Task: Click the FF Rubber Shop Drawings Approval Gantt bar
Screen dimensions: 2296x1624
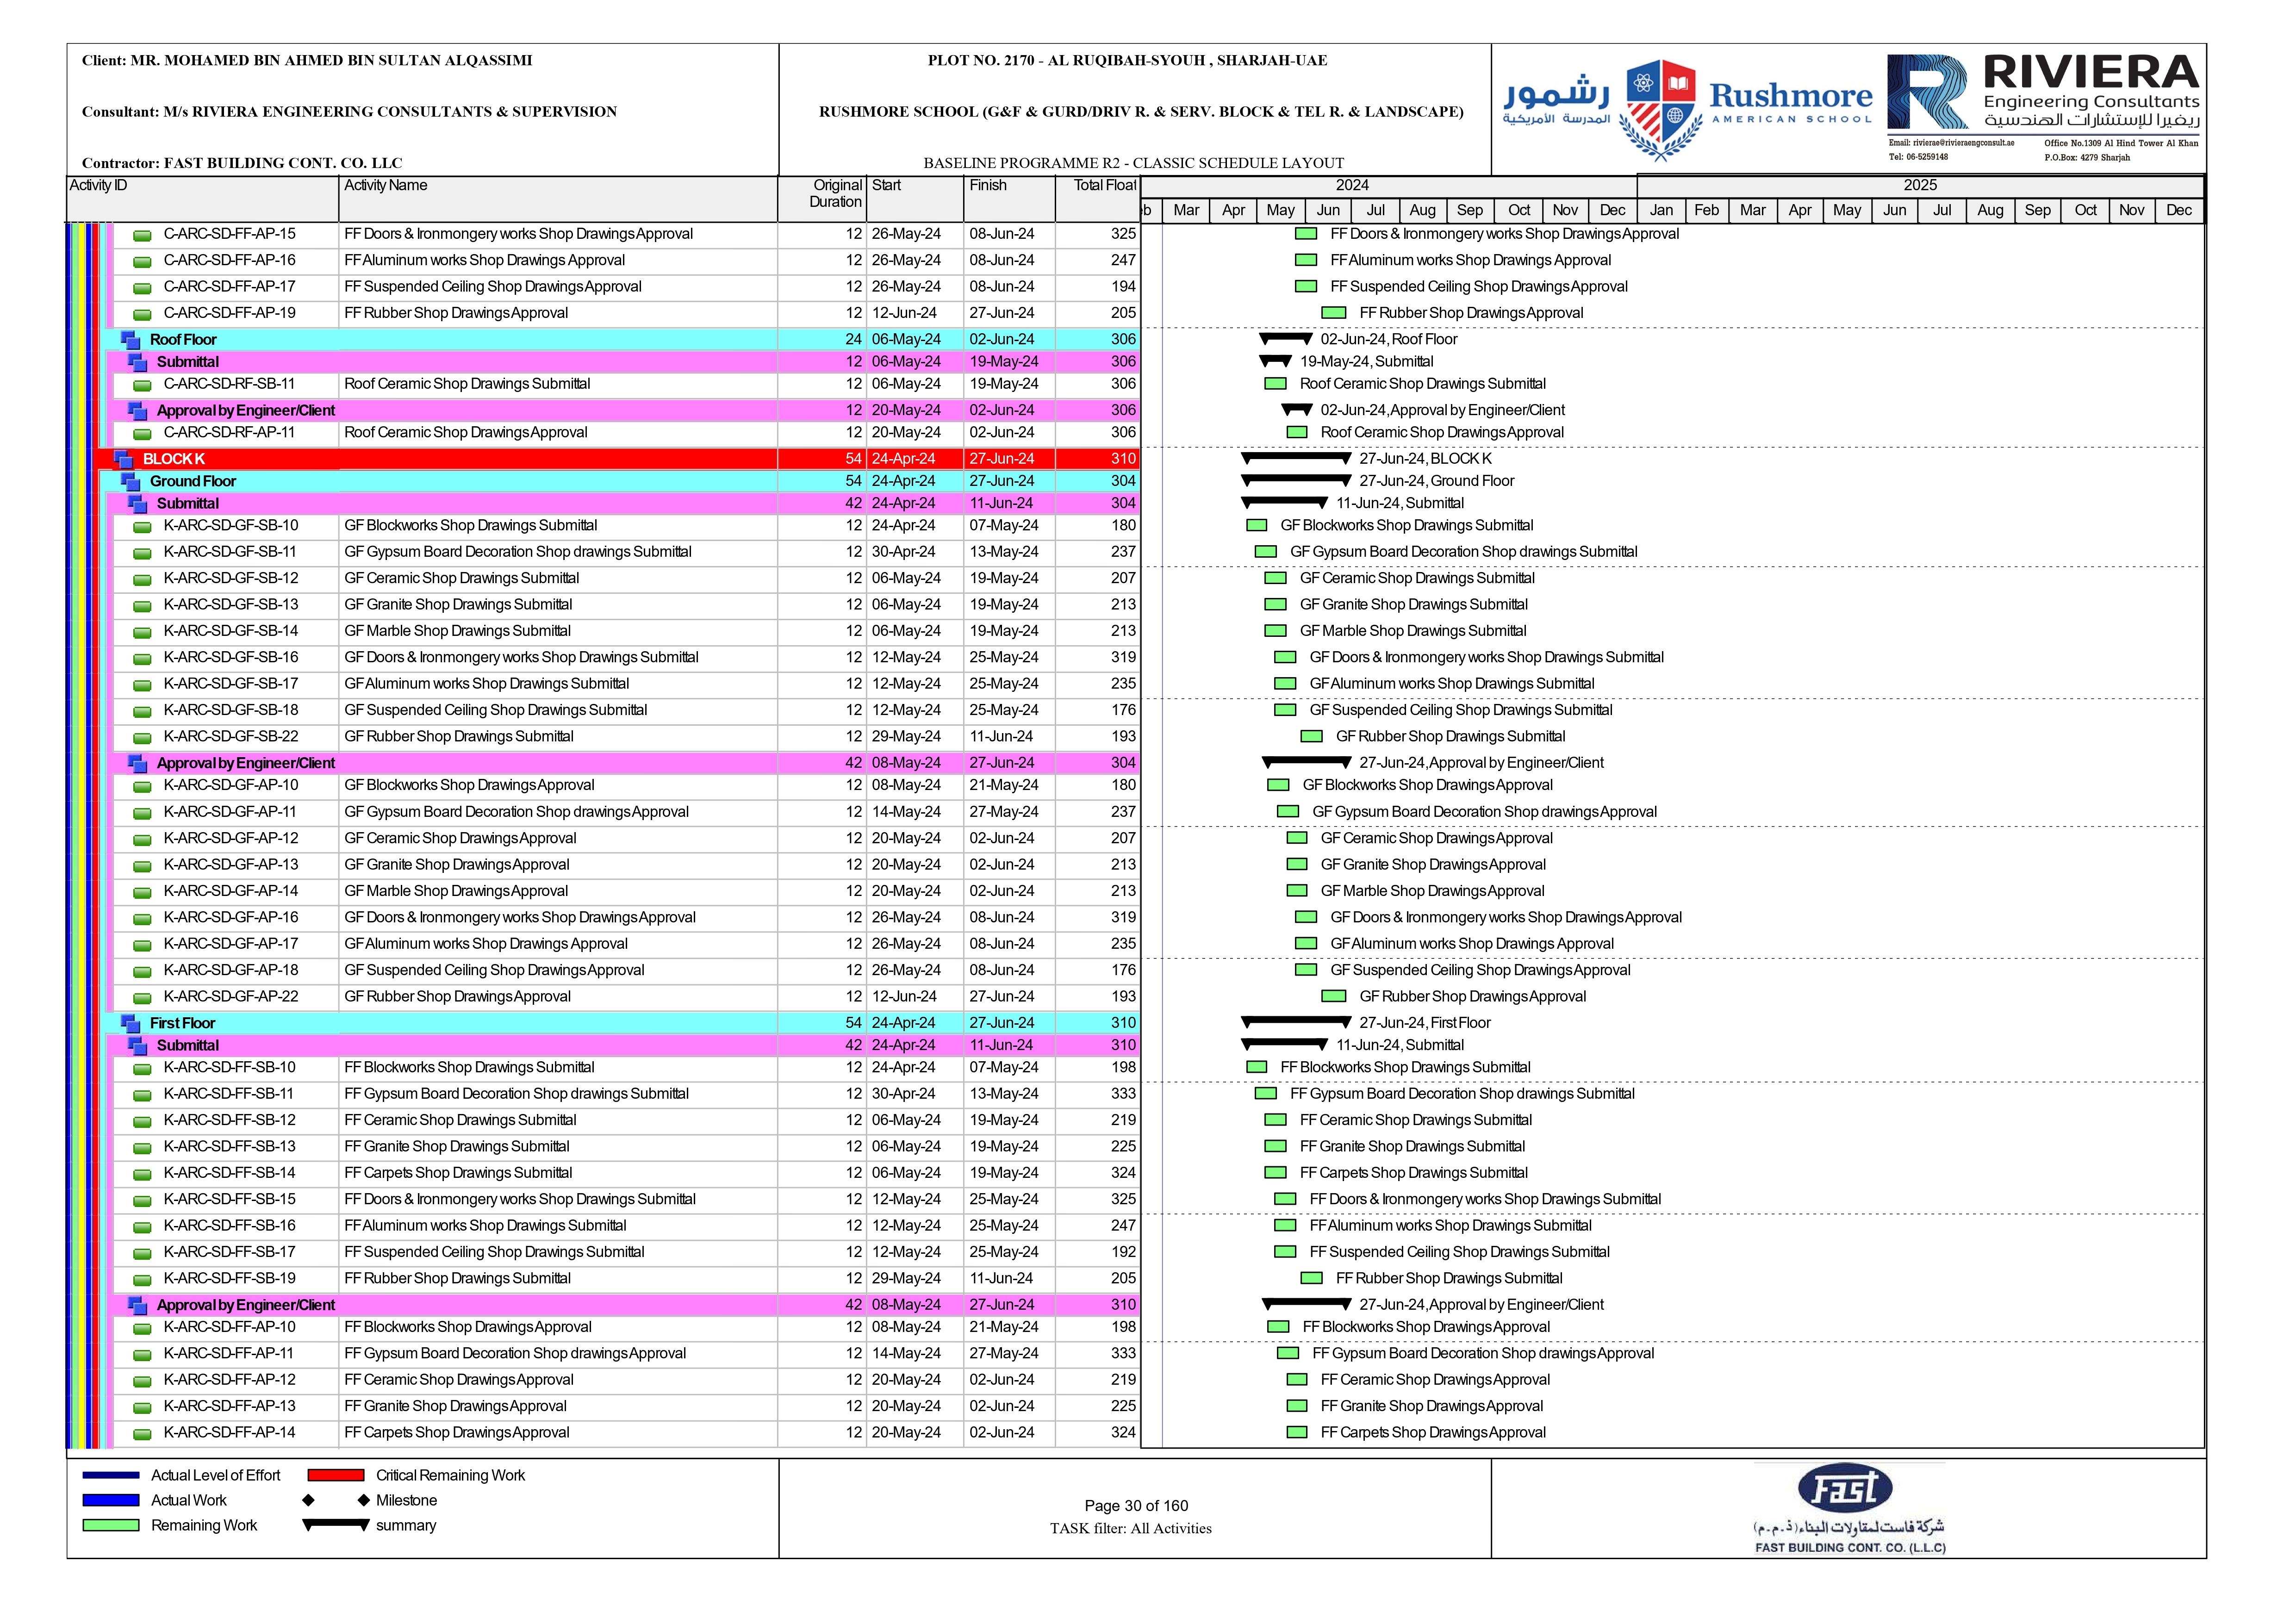Action: tap(1334, 313)
